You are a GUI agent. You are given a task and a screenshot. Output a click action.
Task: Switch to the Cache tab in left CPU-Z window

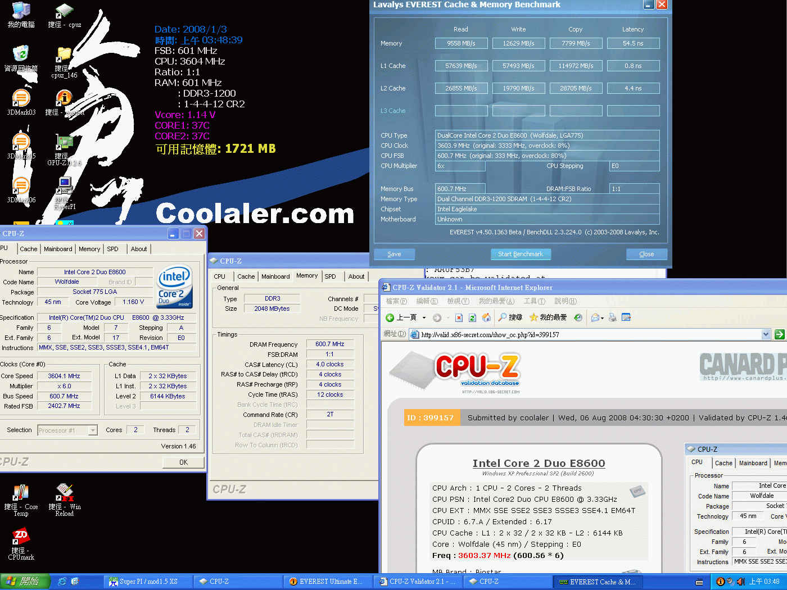point(29,249)
